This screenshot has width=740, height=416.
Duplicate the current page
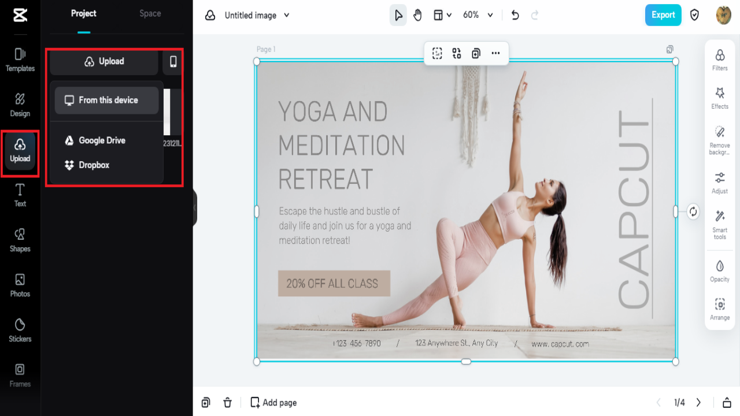[x=206, y=402]
